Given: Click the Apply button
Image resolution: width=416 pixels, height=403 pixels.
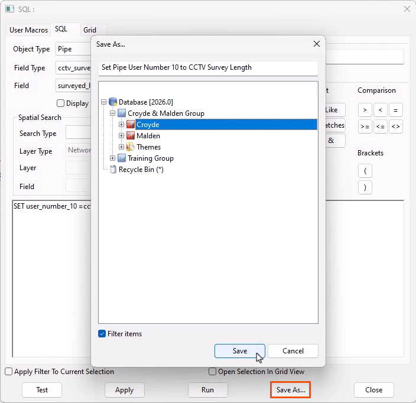Looking at the screenshot, I should [x=125, y=390].
